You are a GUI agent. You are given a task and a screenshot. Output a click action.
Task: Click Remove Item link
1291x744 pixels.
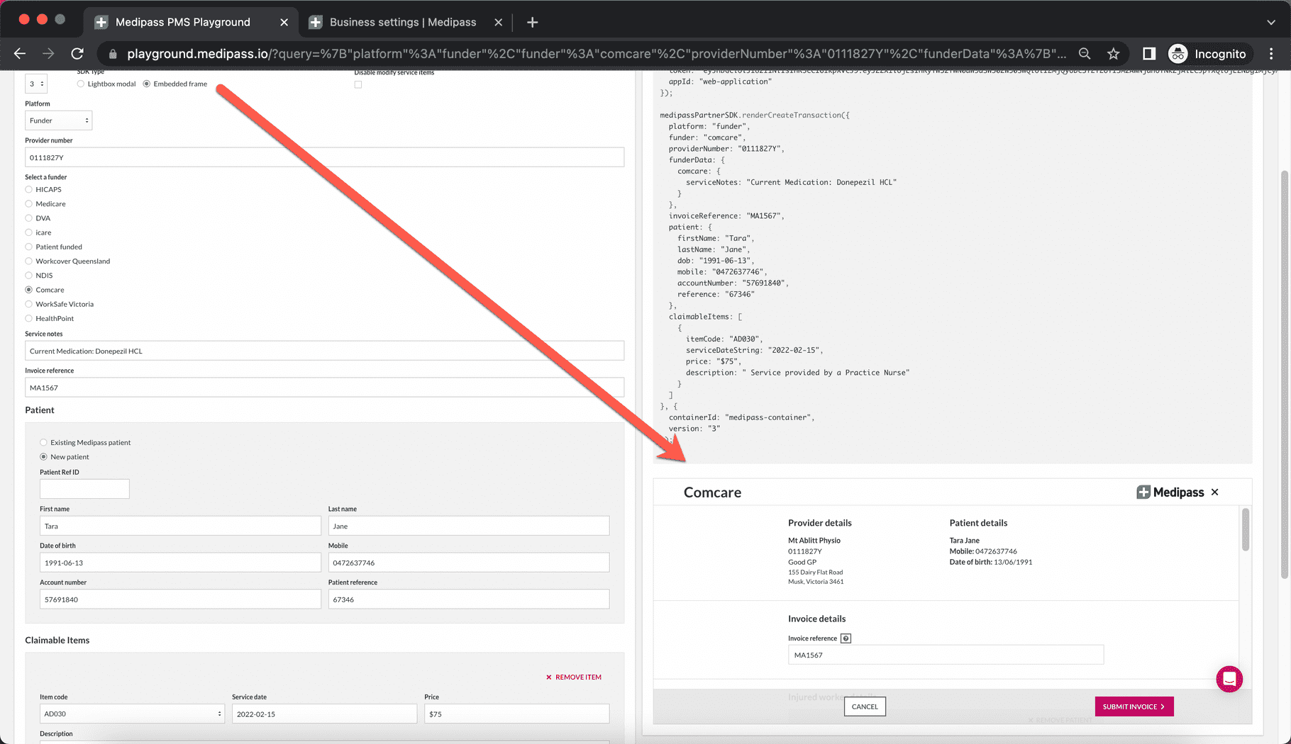click(x=574, y=677)
